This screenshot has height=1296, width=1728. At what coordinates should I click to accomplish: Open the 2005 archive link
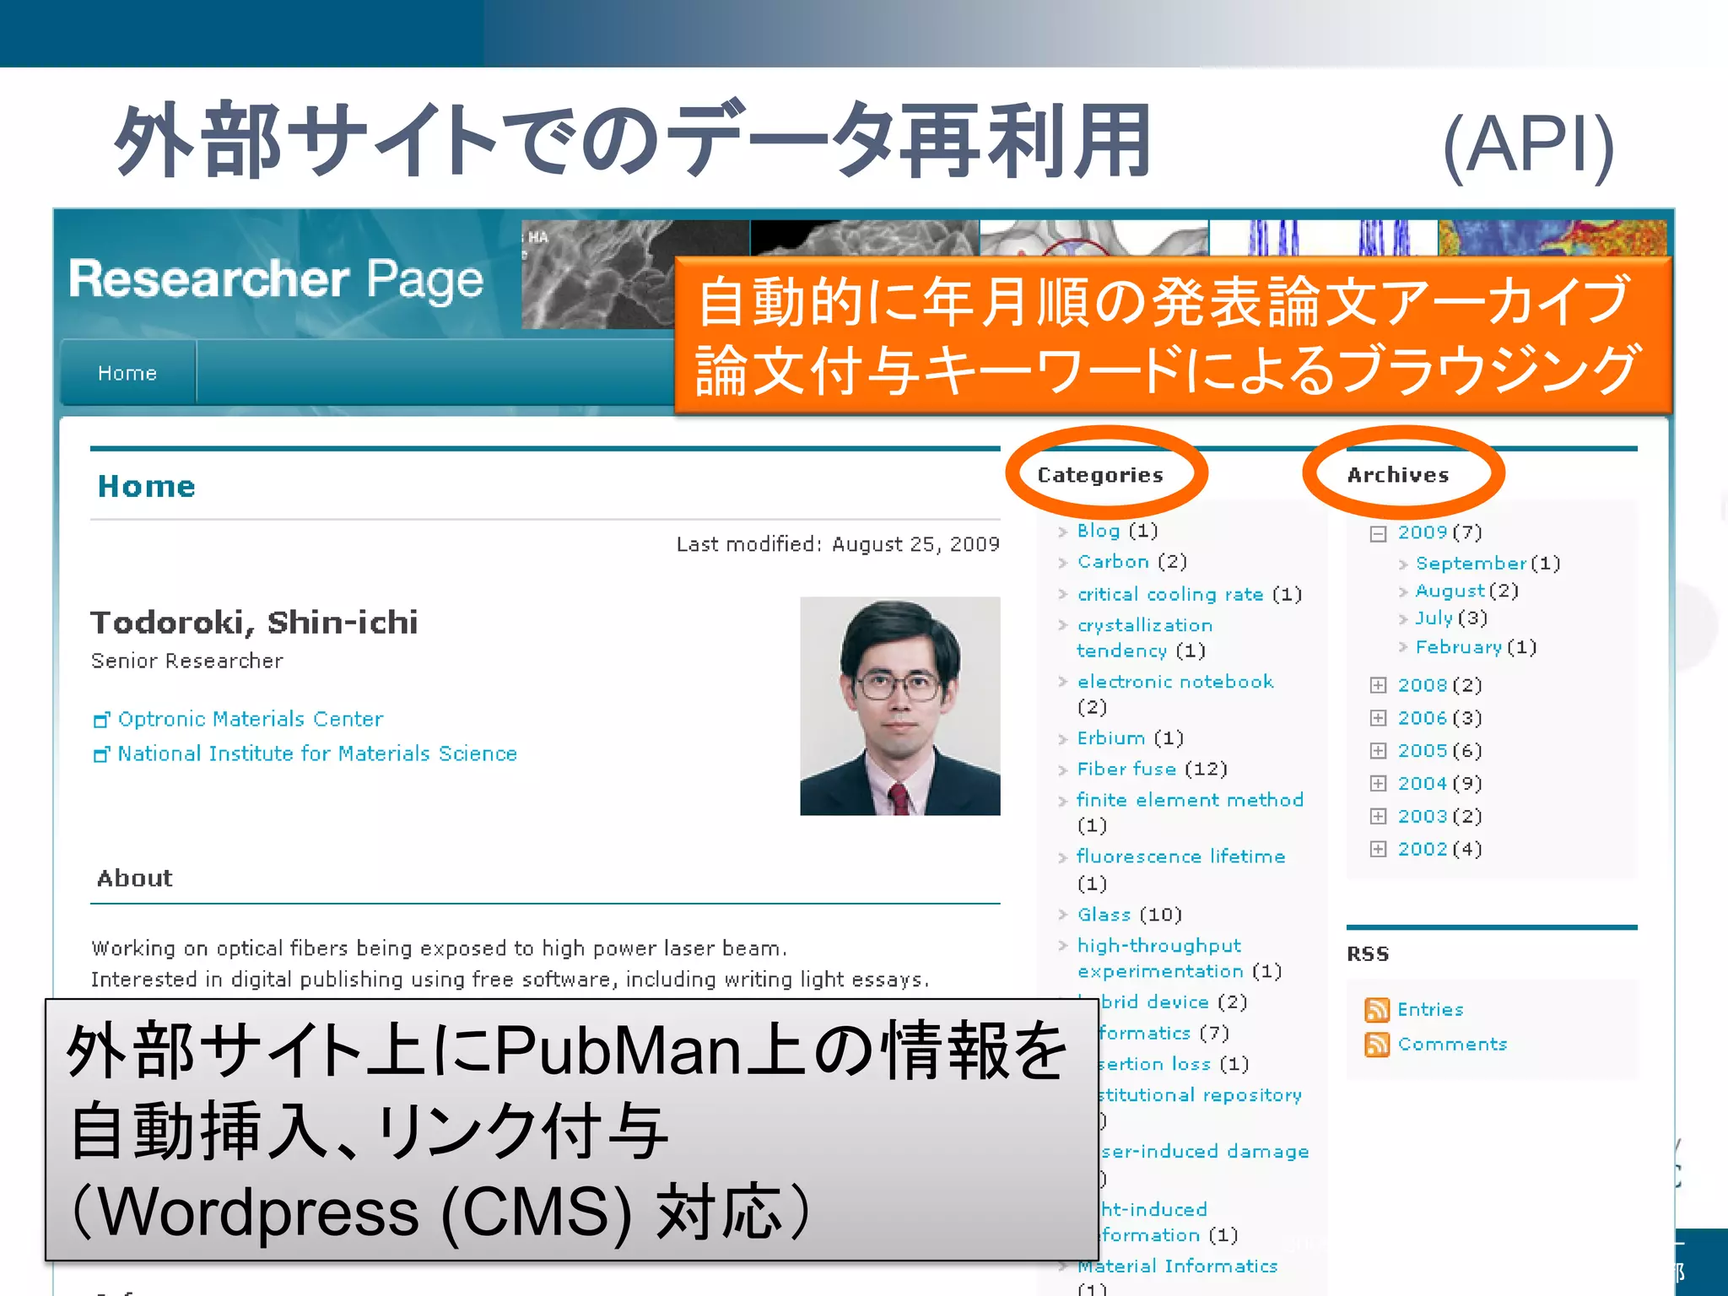tap(1423, 751)
